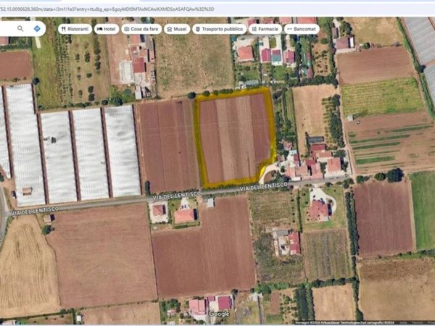435x326 pixels.
Task: Click Via del Lentisco label below highlighted field
Action: pos(264,186)
